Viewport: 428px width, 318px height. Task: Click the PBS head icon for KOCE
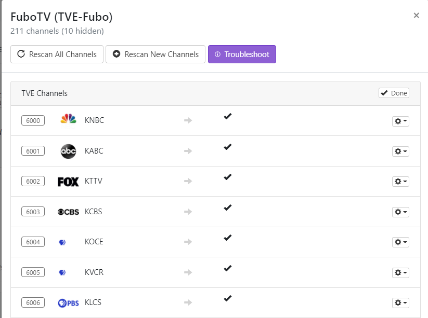tap(62, 242)
